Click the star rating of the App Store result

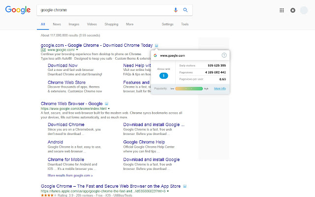pyautogui.click(x=49, y=195)
